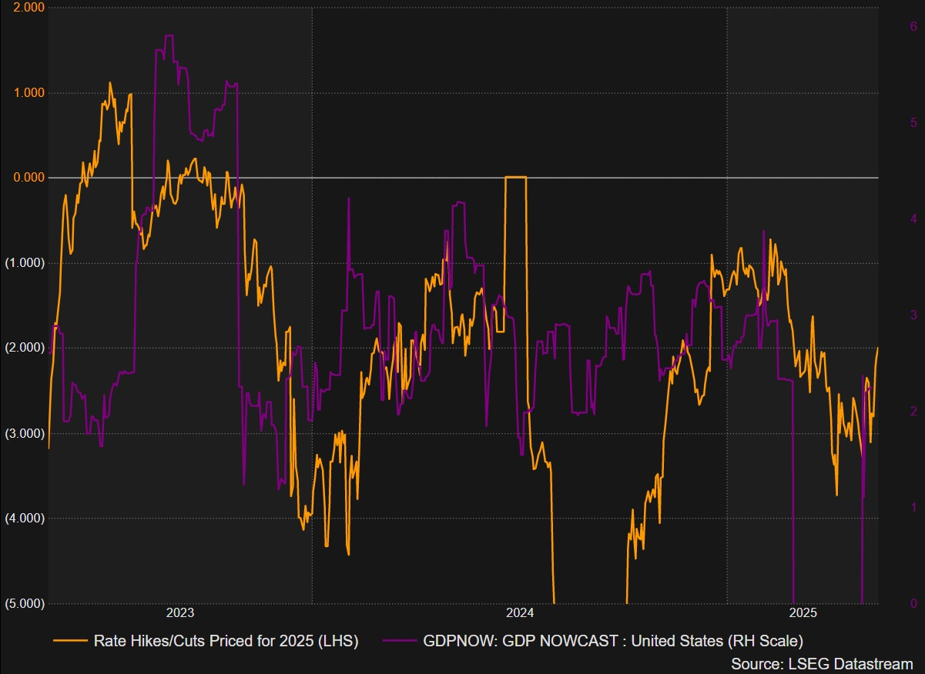925x674 pixels.
Task: Click the 5 on the right purple axis
Action: (913, 123)
